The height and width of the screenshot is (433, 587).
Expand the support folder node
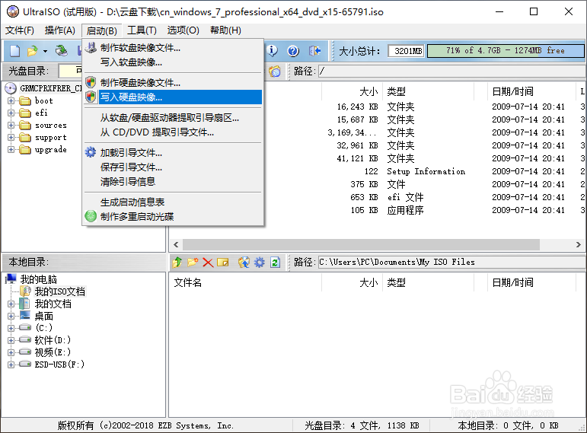[11, 137]
